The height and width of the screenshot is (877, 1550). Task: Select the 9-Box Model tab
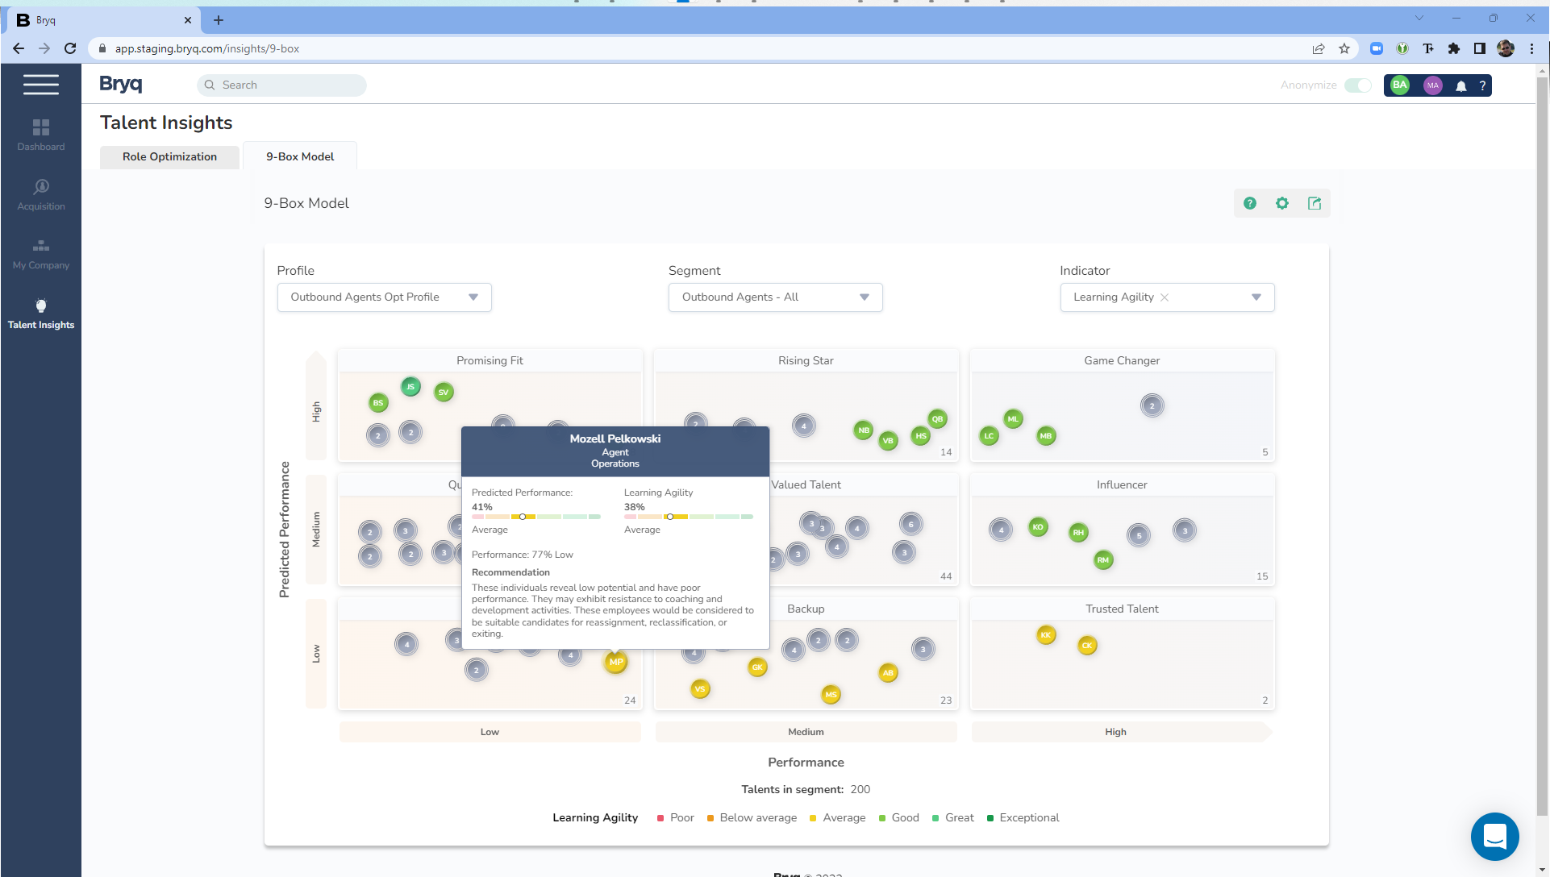pyautogui.click(x=300, y=156)
